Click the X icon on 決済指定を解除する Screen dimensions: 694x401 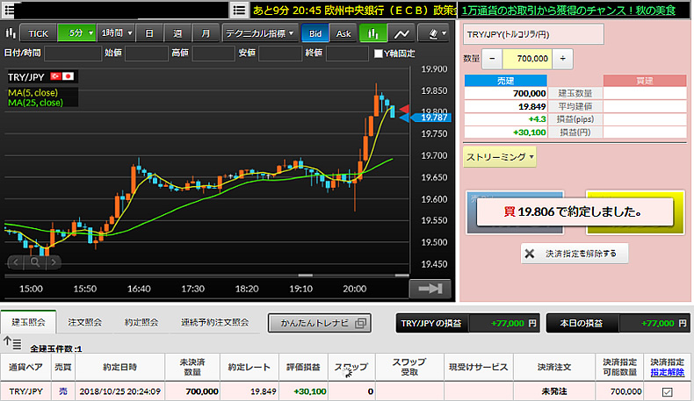[x=530, y=254]
